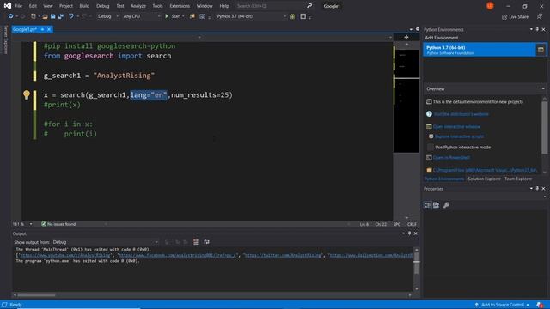The image size is (550, 309).
Task: Switch to the Team Explorer tab
Action: [x=518, y=179]
